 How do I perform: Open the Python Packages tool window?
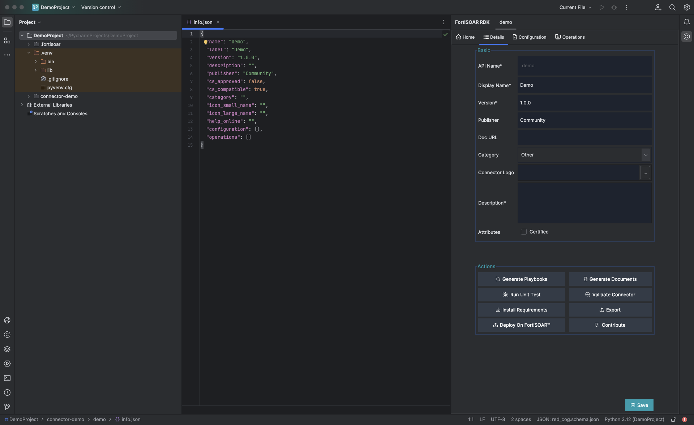[x=7, y=349]
